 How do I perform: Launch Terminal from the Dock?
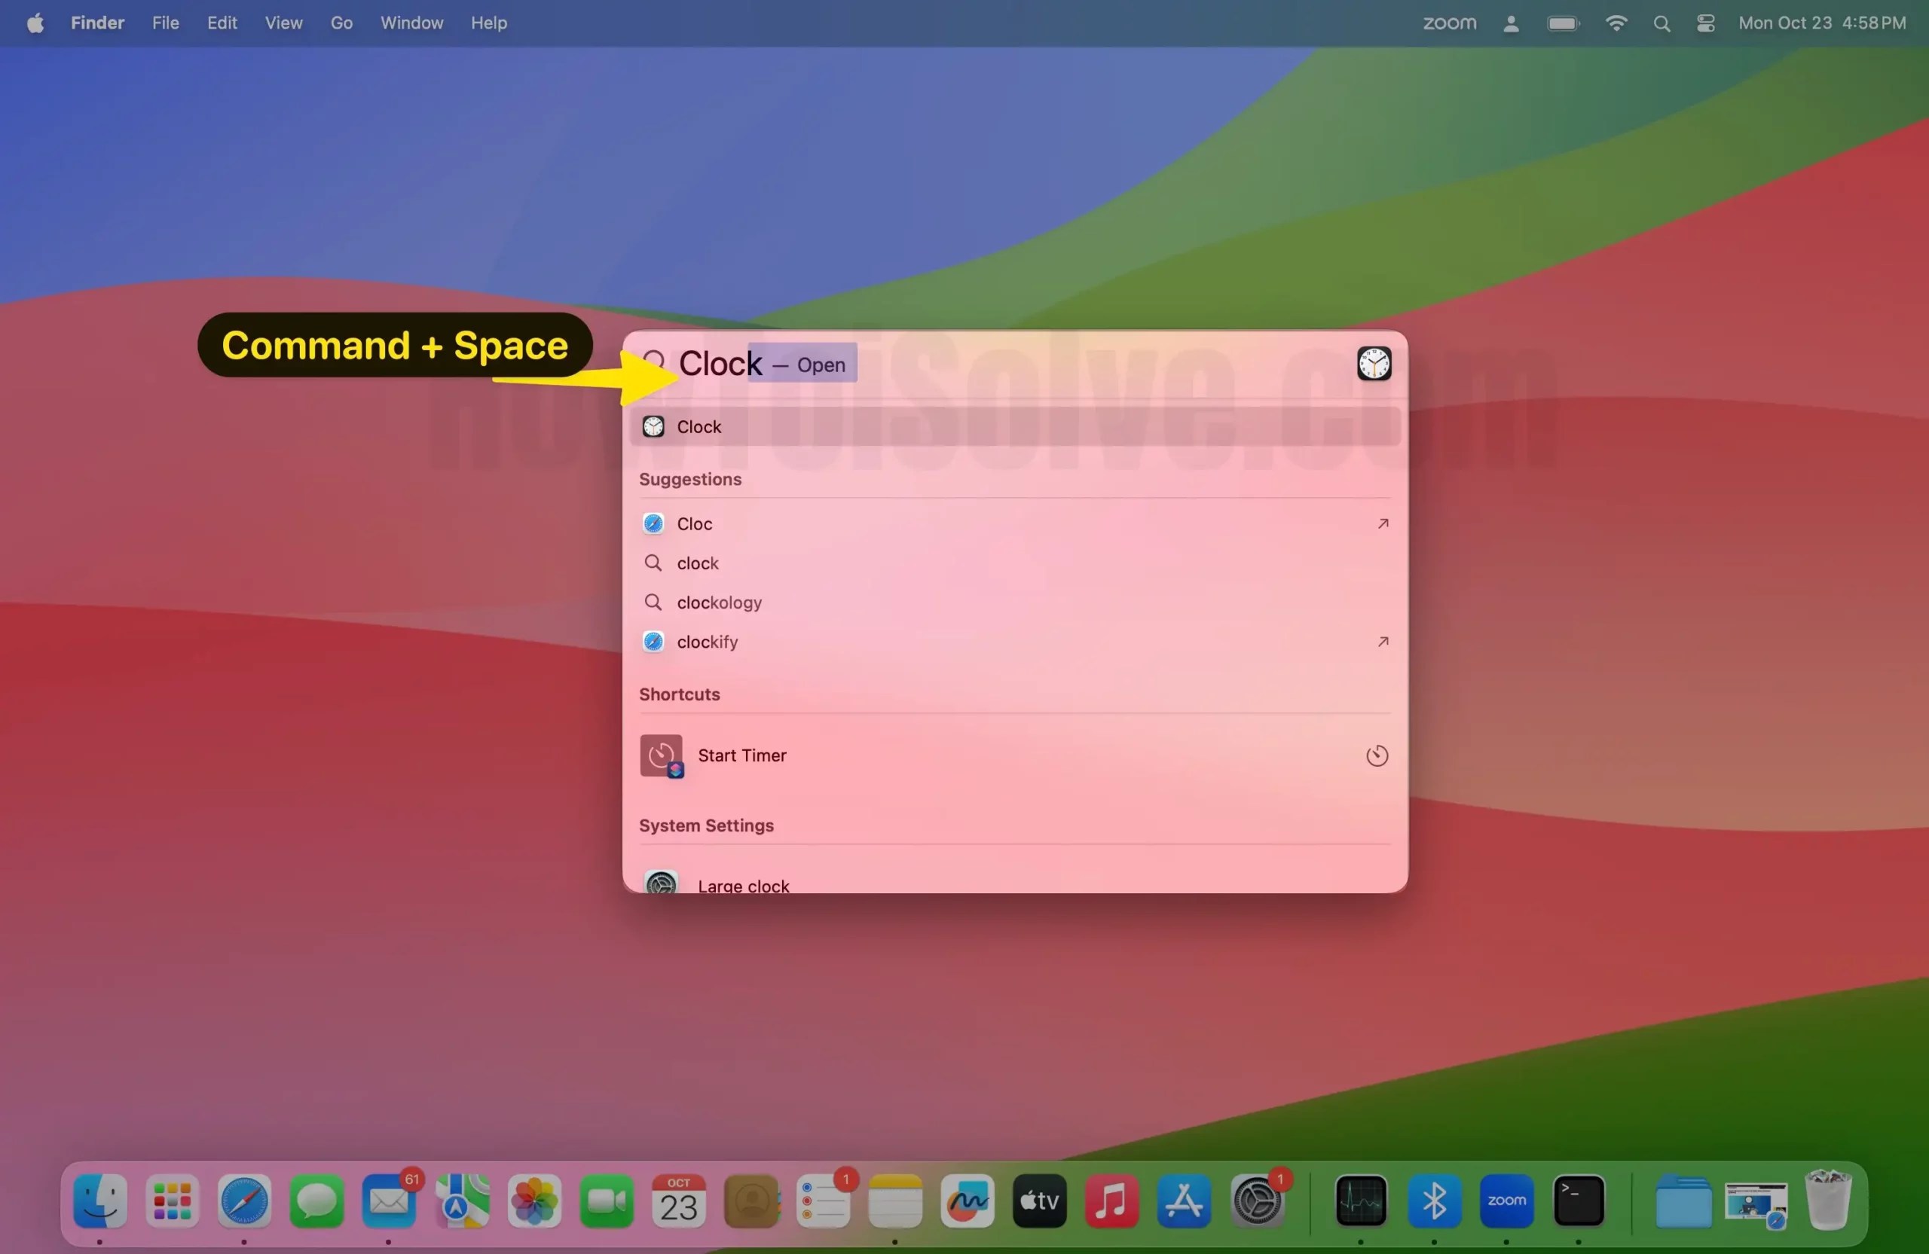(1579, 1202)
